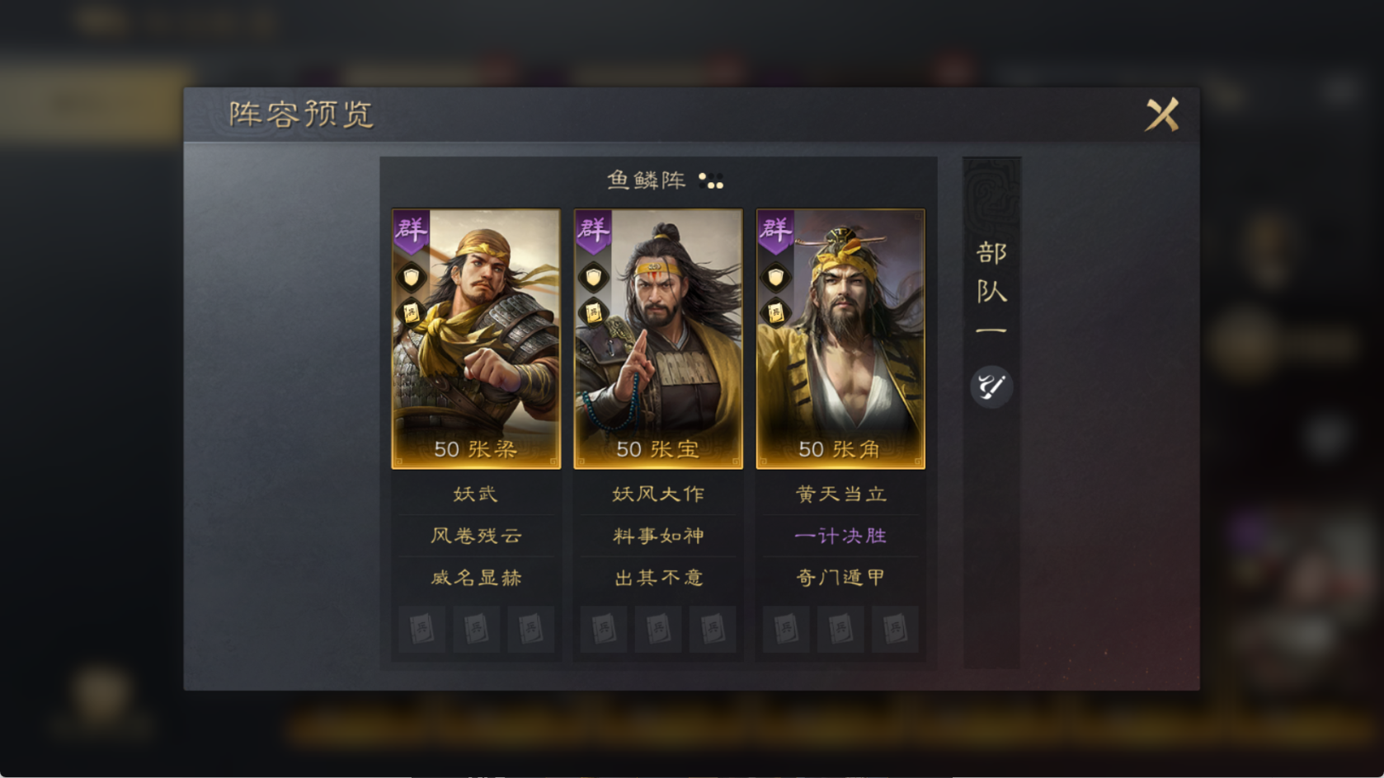Select the 妖武 skill
This screenshot has height=778, width=1384.
476,494
